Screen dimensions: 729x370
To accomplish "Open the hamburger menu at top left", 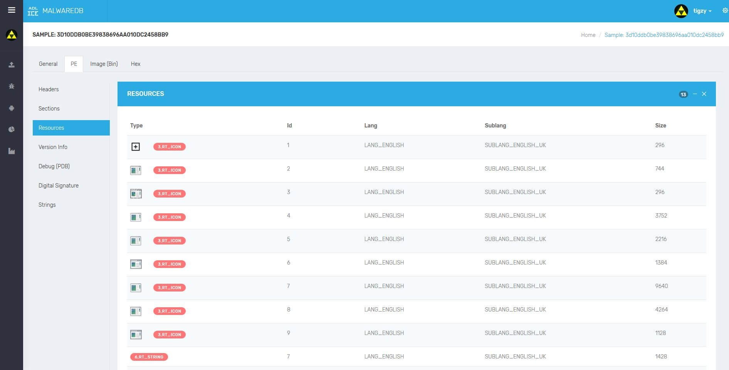I will click(11, 10).
